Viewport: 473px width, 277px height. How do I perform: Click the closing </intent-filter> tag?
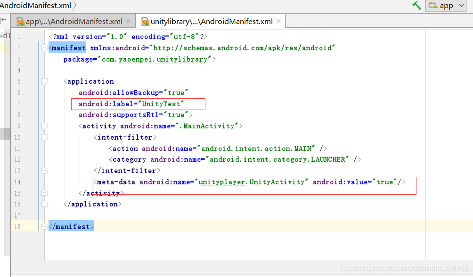point(127,170)
